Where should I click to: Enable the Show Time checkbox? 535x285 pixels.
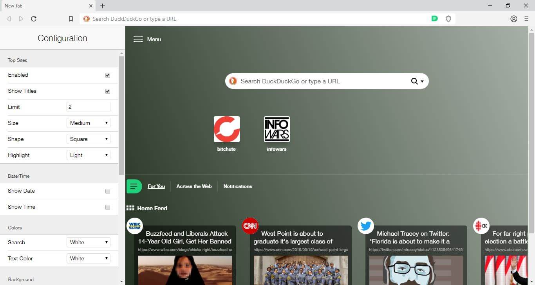[108, 207]
